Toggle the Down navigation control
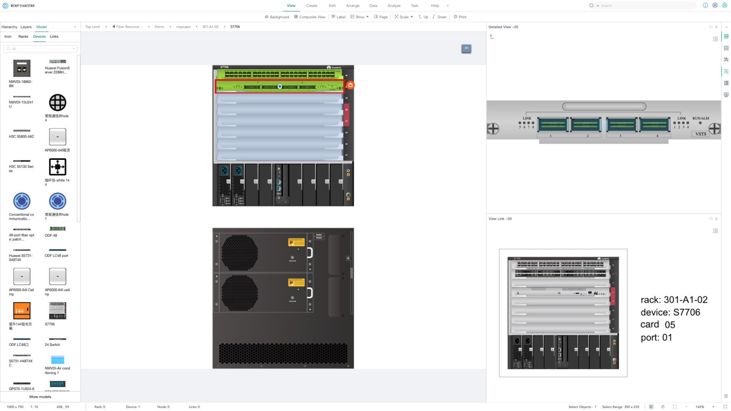The width and height of the screenshot is (731, 411). tap(439, 17)
